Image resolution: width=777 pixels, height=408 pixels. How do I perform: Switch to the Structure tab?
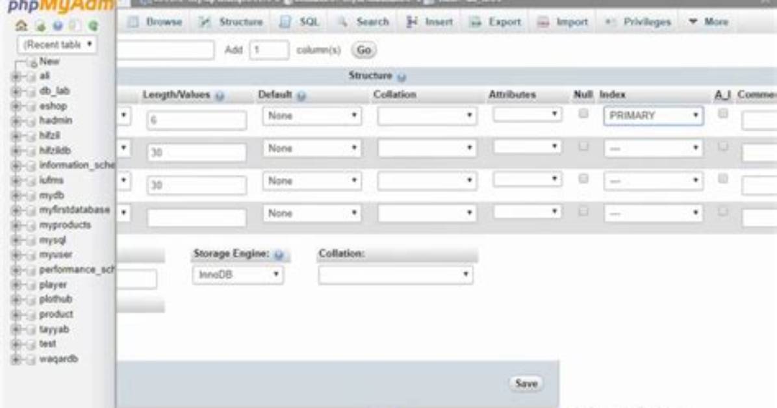tap(231, 22)
